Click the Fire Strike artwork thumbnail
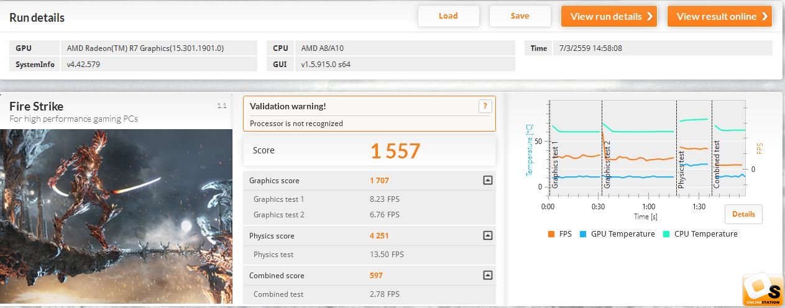This screenshot has width=785, height=308. point(116,216)
